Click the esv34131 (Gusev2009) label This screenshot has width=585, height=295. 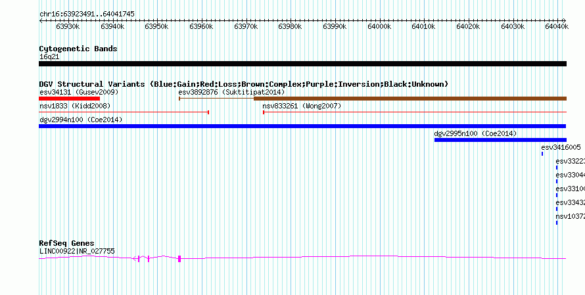[x=79, y=92]
